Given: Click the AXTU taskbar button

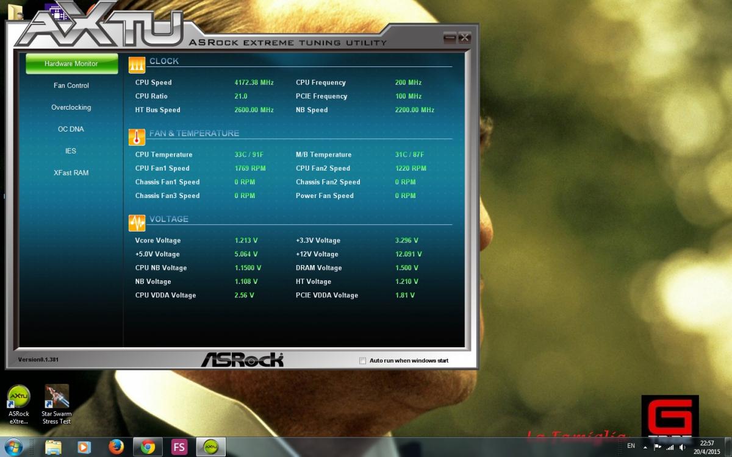Looking at the screenshot, I should 211,447.
